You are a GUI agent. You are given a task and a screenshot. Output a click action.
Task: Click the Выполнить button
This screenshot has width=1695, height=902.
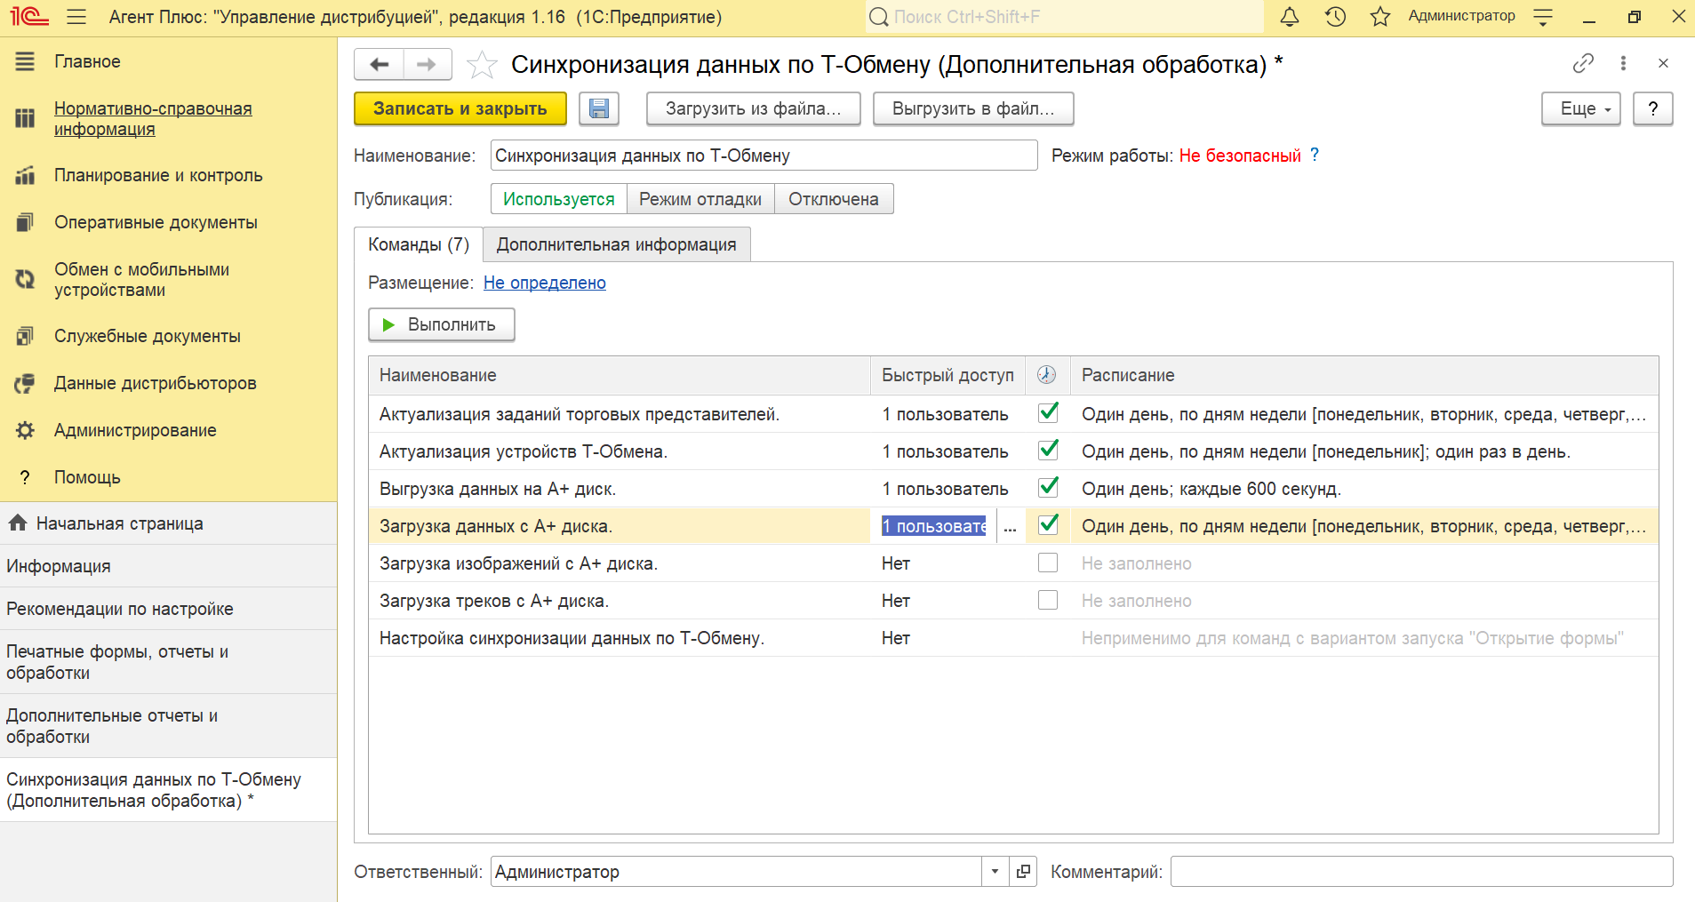click(442, 324)
